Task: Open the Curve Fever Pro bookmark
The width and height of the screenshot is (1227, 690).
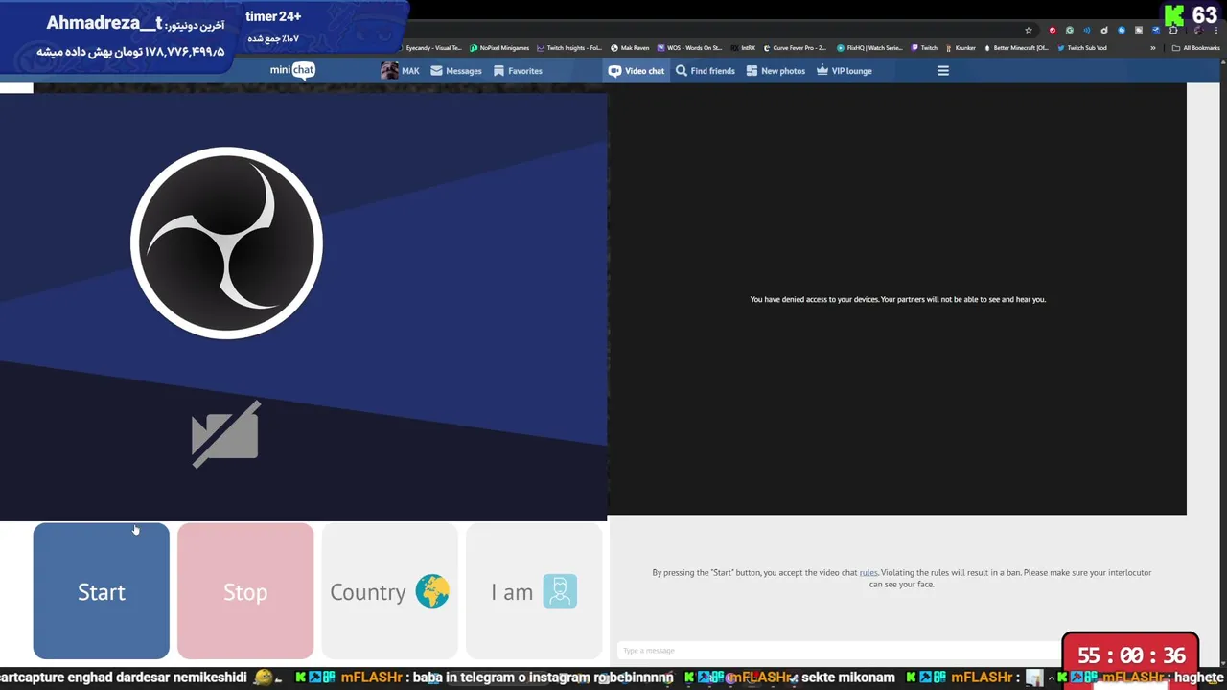Action: click(x=796, y=48)
